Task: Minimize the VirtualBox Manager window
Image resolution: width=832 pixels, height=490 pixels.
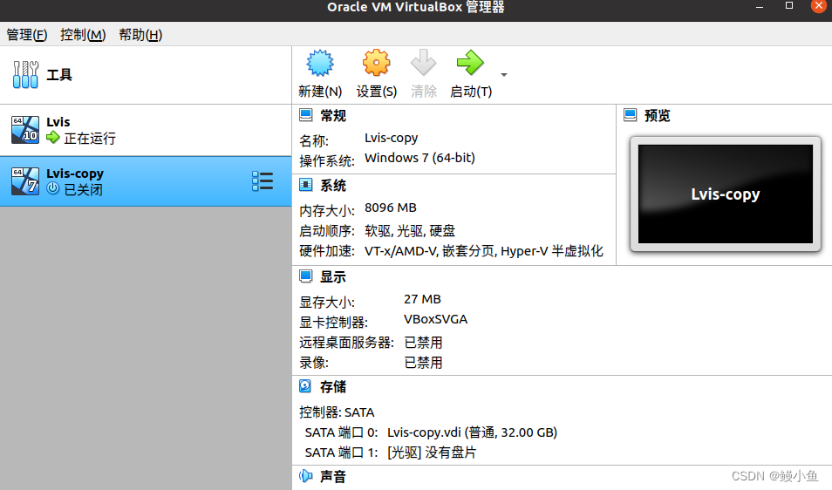Action: (x=760, y=7)
